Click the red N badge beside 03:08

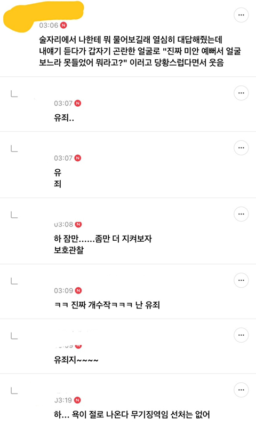[78, 224]
